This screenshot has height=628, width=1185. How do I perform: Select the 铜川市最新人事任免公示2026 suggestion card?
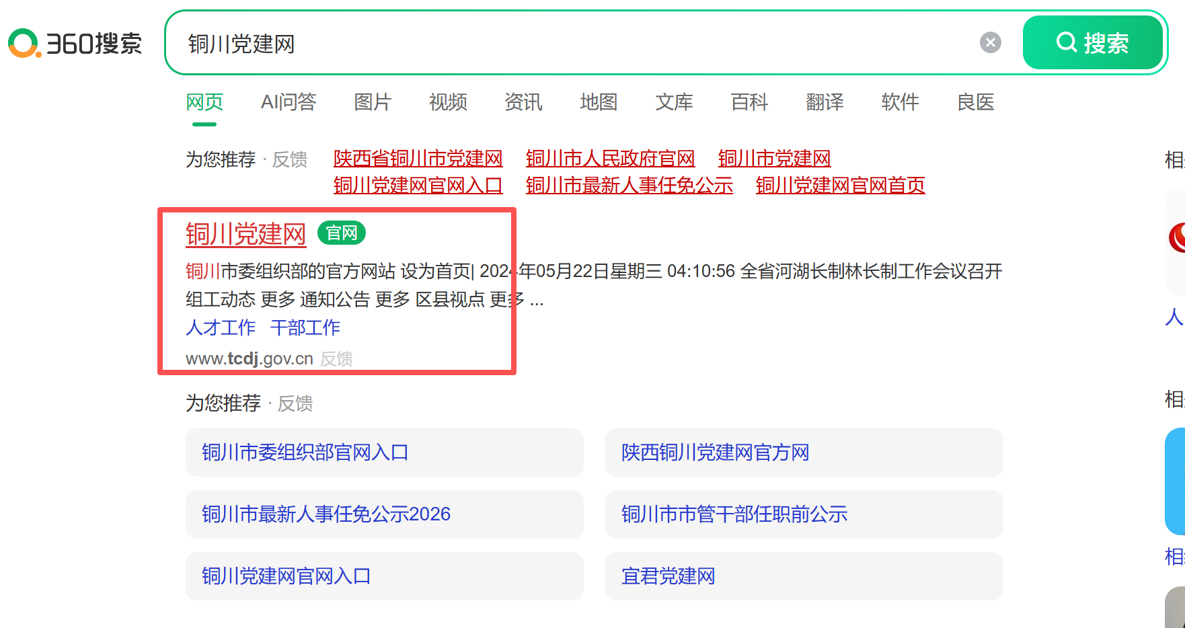pyautogui.click(x=385, y=514)
